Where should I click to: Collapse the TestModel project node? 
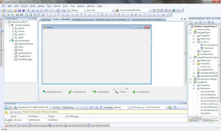coord(190,82)
